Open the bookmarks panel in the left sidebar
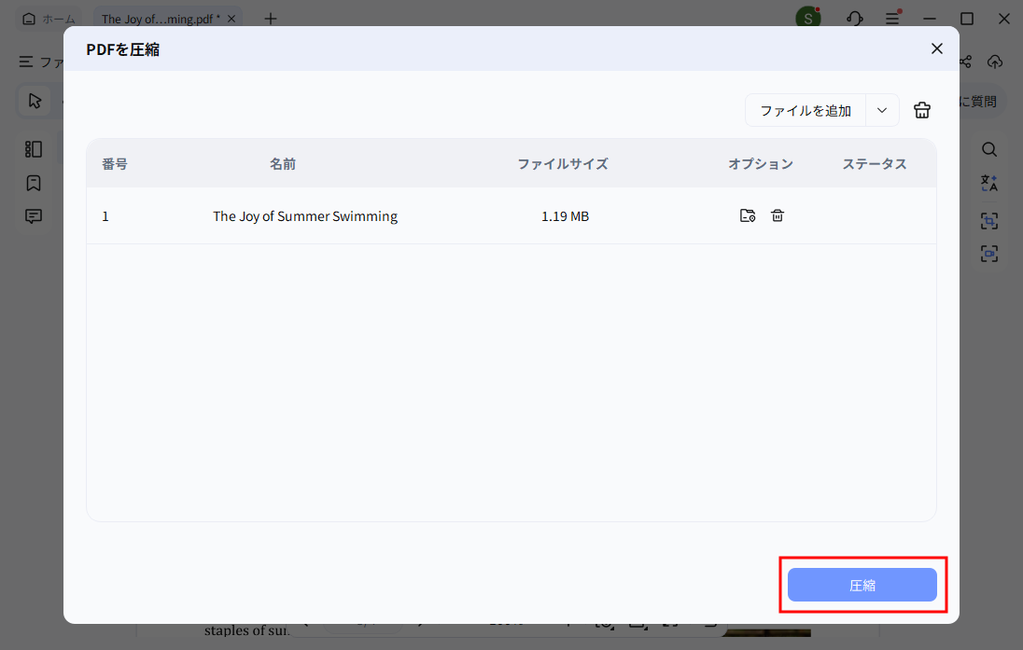This screenshot has width=1023, height=650. 34,183
